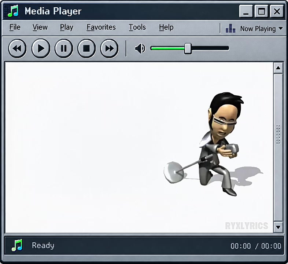
Task: Open the Favorites menu
Action: pyautogui.click(x=101, y=27)
